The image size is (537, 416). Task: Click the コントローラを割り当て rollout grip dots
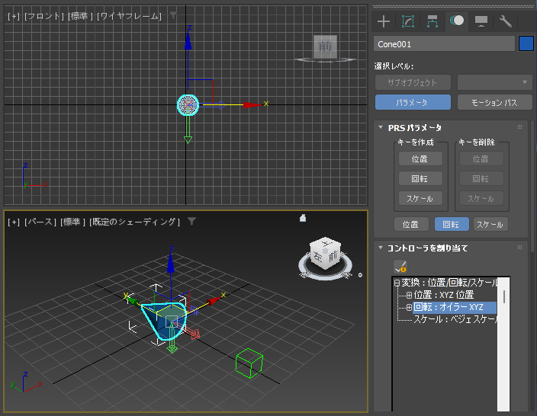coord(520,247)
